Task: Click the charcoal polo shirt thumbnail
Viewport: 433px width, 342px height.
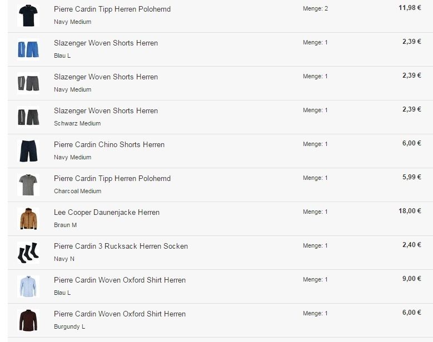Action: [x=28, y=184]
